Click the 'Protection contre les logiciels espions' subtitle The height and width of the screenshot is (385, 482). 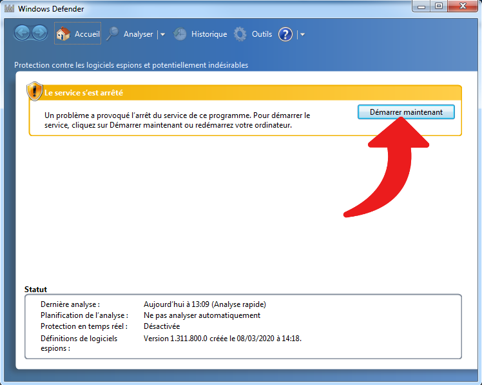[x=131, y=65]
